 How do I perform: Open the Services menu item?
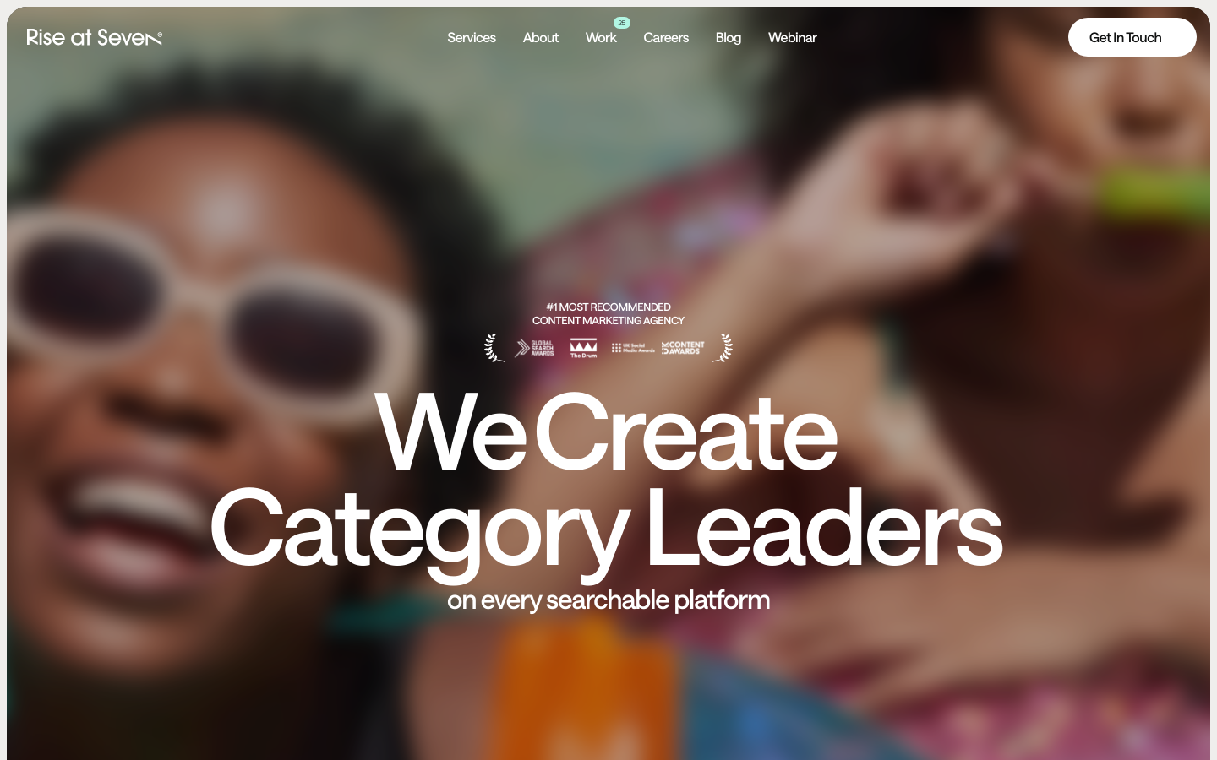tap(472, 37)
